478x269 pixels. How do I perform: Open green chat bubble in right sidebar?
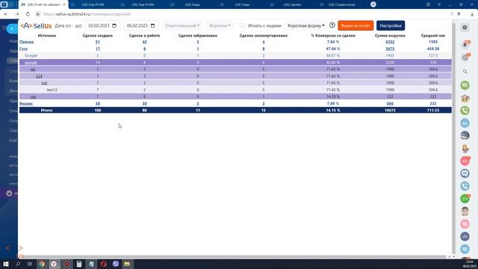[x=465, y=85]
